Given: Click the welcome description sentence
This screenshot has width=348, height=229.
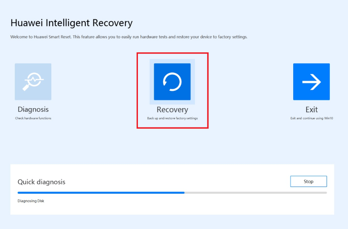Looking at the screenshot, I should 129,37.
